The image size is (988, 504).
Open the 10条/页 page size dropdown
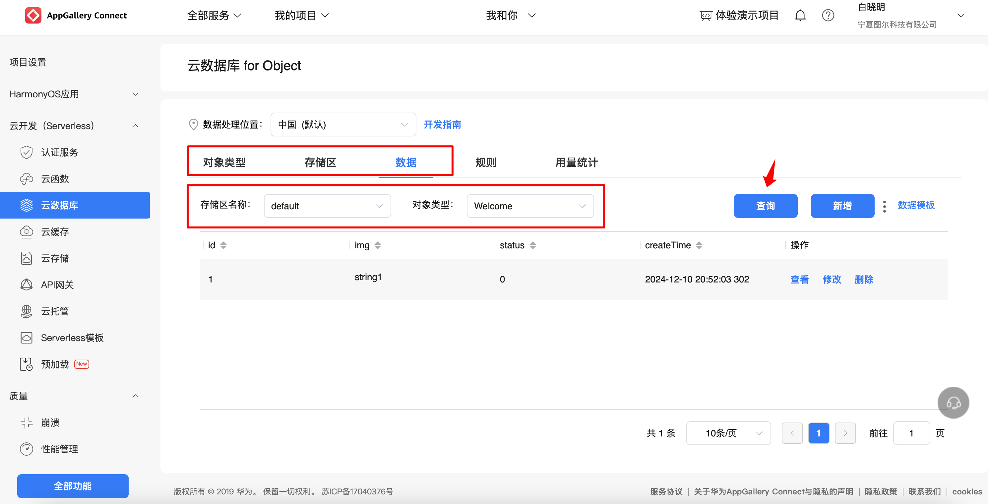(x=728, y=433)
